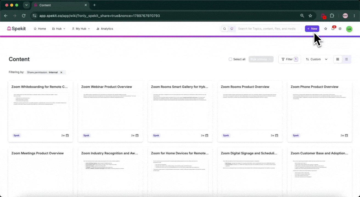
Task: Click Spek tag on Zoom Whiteboarding card
Action: click(x=17, y=135)
